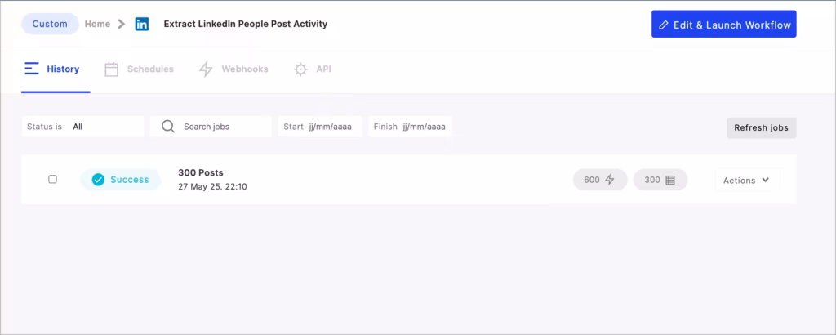The image size is (836, 335).
Task: Go to Home via breadcrumb link
Action: coord(98,24)
